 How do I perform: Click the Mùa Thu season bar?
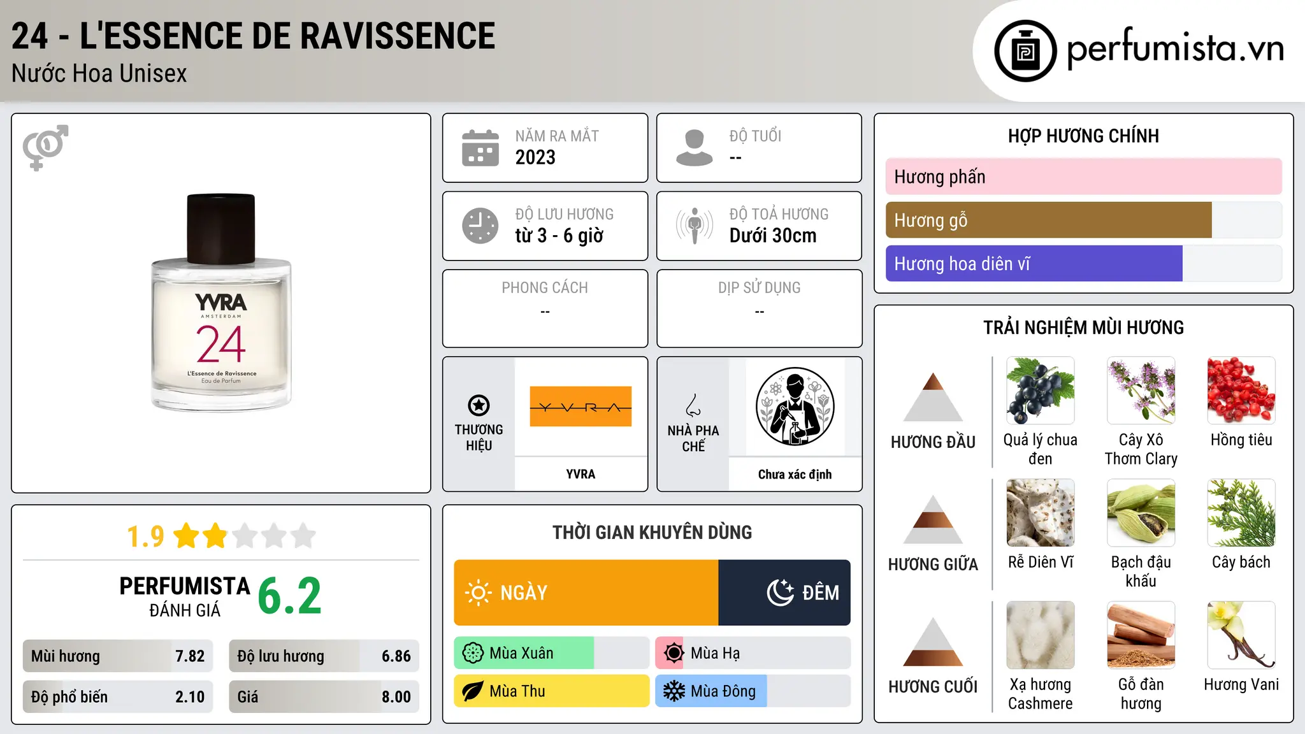click(551, 691)
